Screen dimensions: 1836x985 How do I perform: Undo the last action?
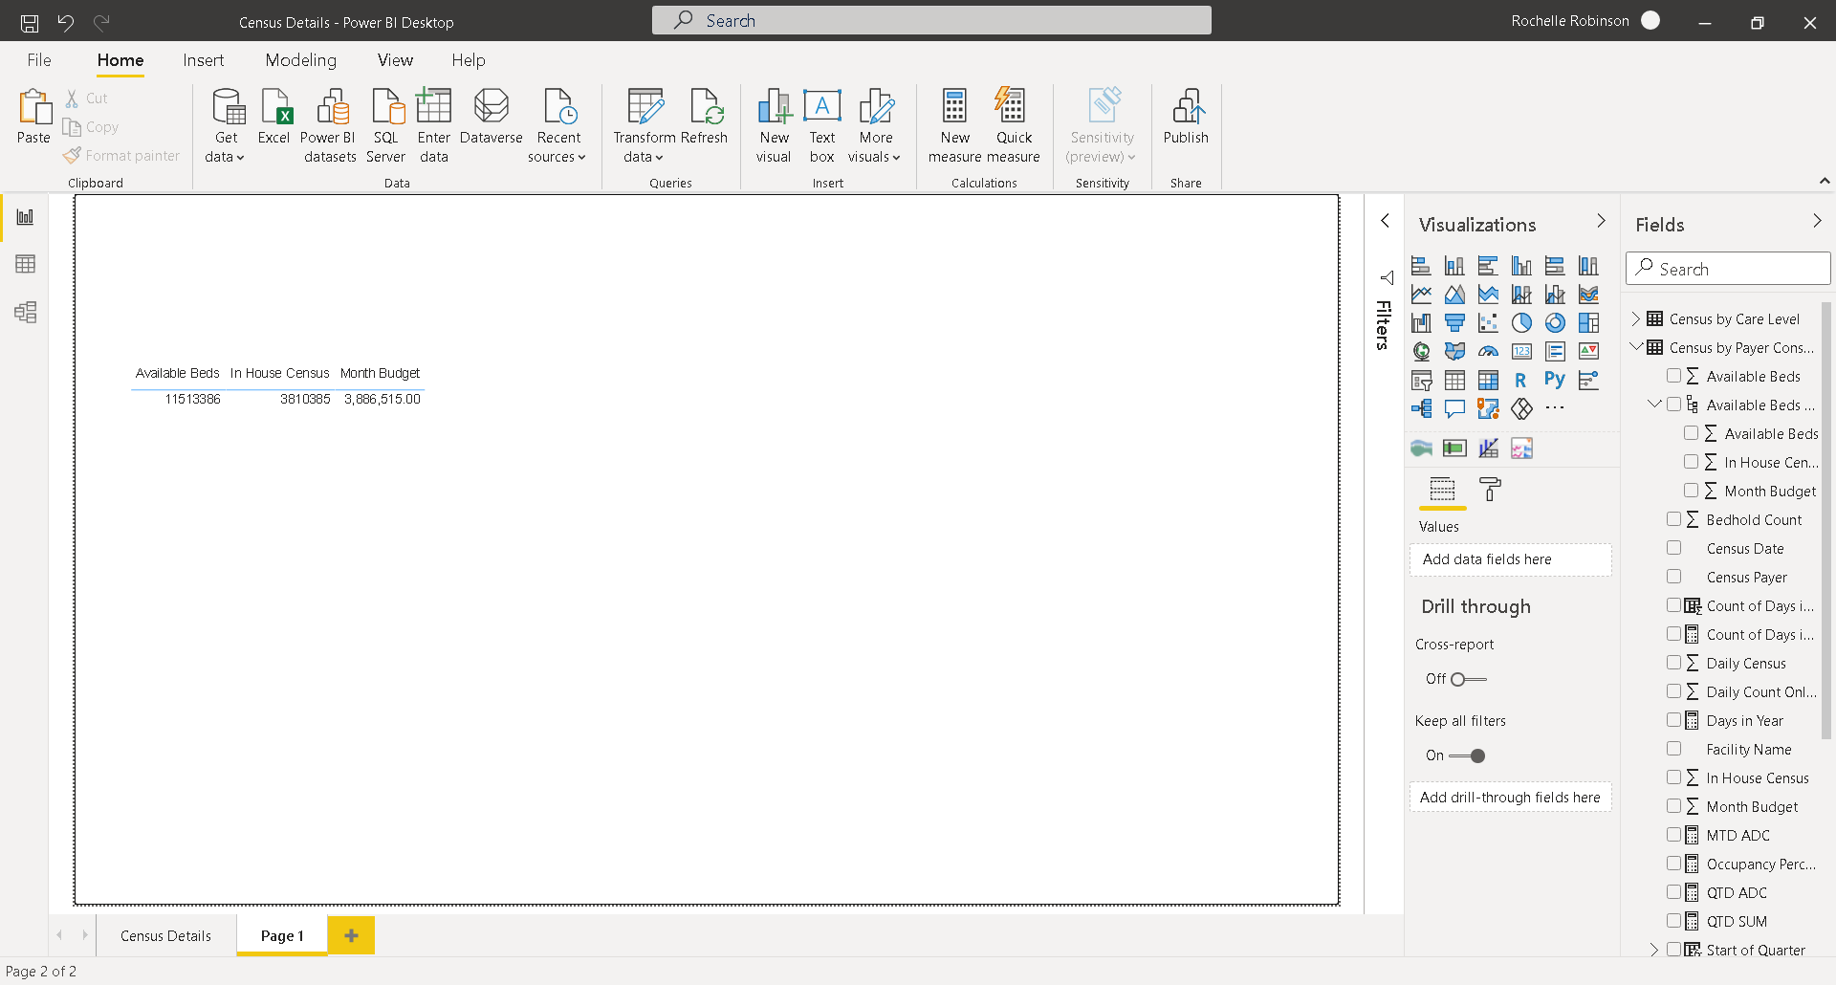tap(65, 22)
